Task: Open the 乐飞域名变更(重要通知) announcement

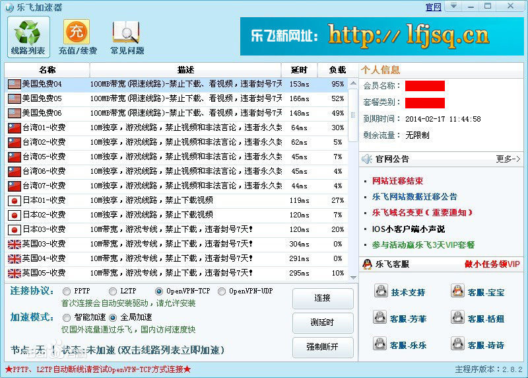Action: 422,212
